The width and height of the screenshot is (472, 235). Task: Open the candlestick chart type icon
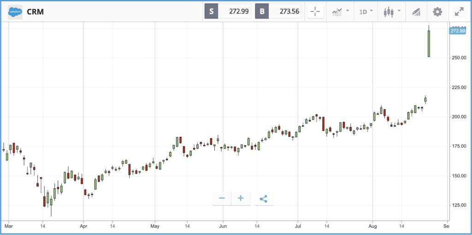(389, 12)
